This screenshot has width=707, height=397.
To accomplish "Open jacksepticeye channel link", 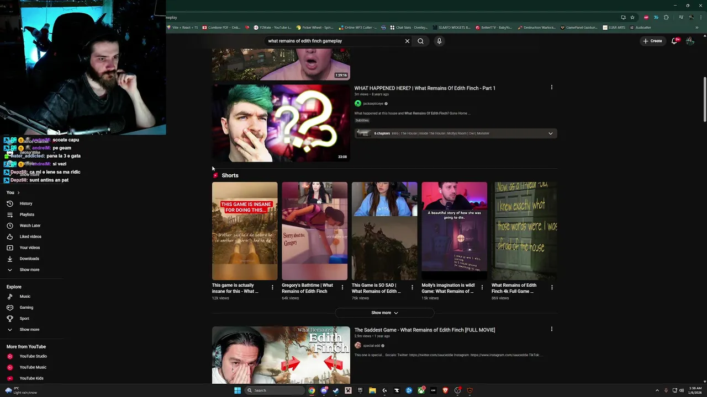I will pyautogui.click(x=373, y=104).
